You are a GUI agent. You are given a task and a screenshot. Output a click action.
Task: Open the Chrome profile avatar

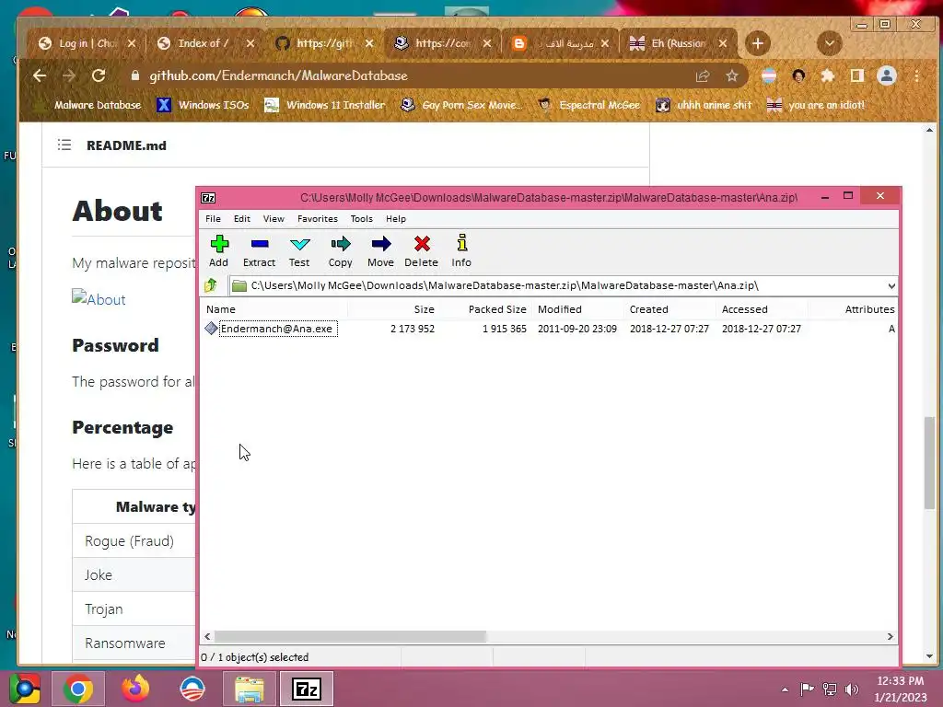[887, 75]
